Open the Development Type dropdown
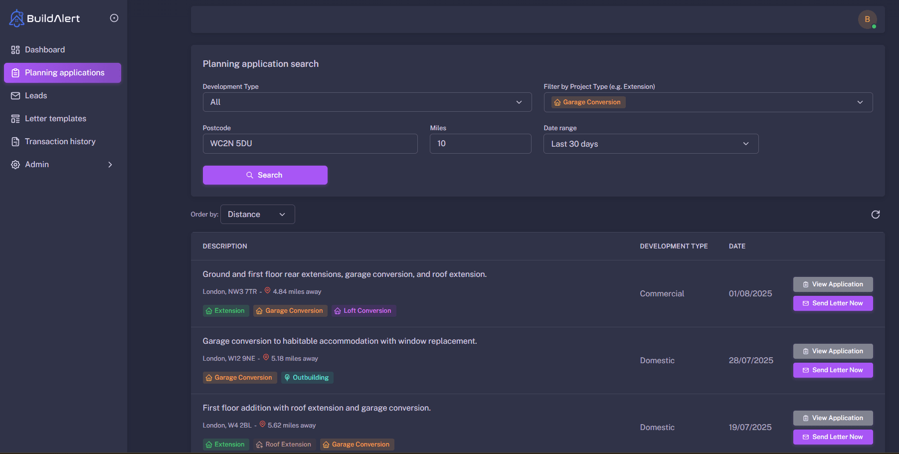Screen dimensions: 899x454 tap(366, 102)
